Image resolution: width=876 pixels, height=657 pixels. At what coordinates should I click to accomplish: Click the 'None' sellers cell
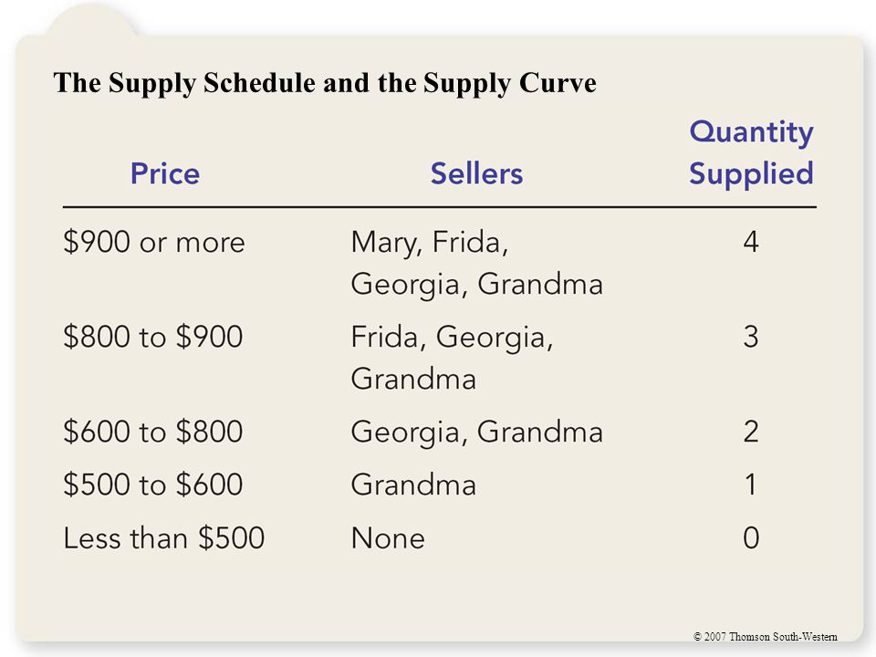(x=388, y=538)
